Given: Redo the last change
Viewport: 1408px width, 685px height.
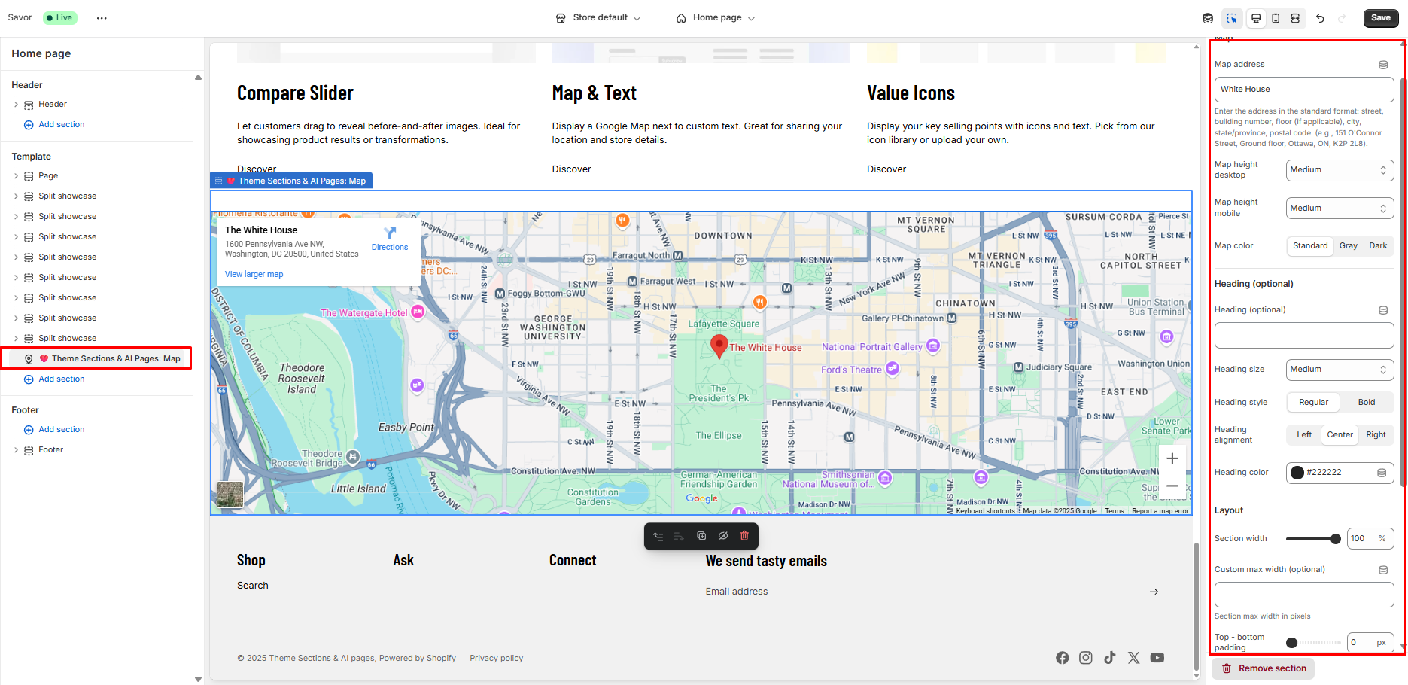Looking at the screenshot, I should point(1341,18).
